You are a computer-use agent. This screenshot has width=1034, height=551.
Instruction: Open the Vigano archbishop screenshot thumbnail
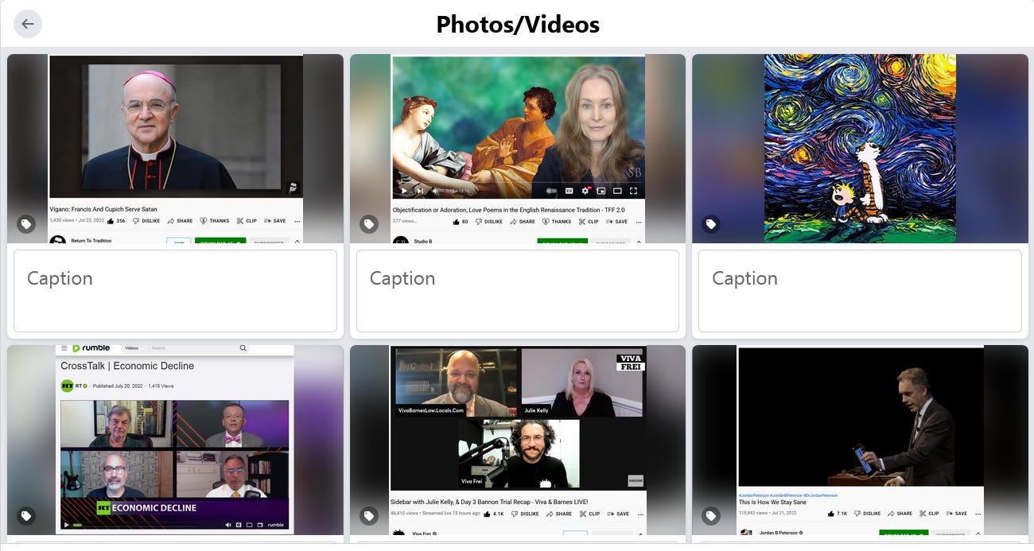175,149
